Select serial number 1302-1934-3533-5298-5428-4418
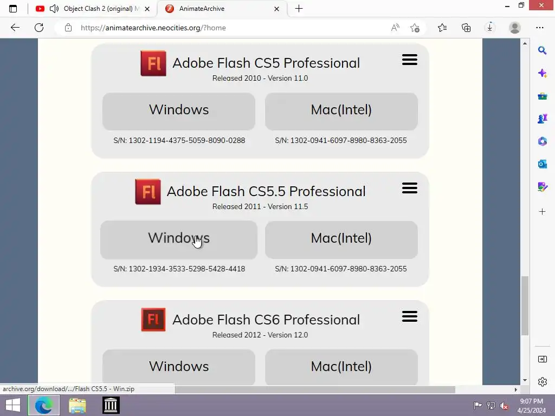The image size is (555, 416). tap(186, 269)
